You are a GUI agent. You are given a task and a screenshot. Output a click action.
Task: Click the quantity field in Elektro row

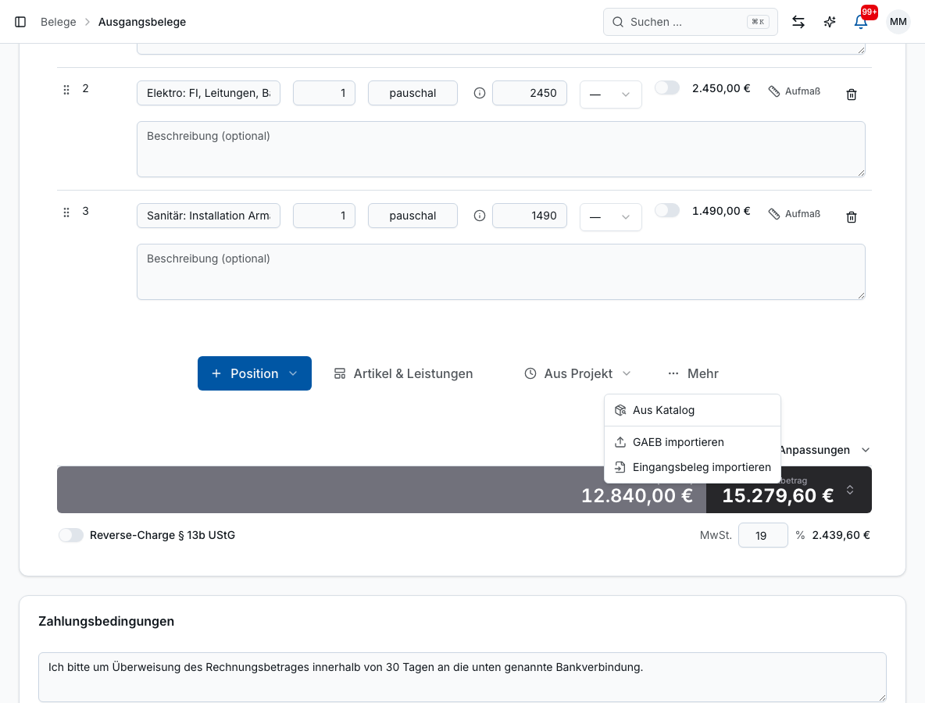point(324,93)
